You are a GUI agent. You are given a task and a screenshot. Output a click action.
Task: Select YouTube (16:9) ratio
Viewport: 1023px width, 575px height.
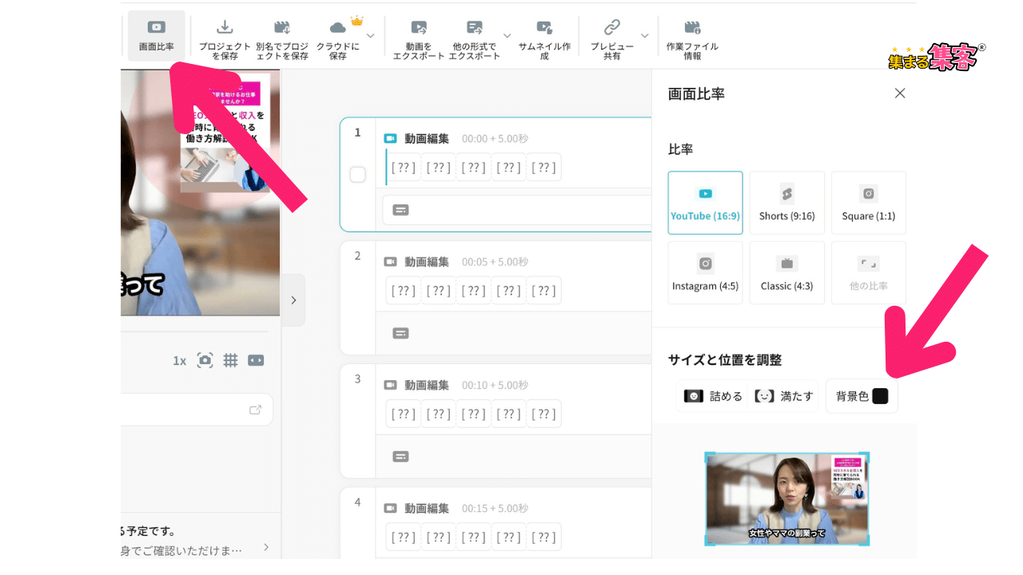[x=705, y=203]
